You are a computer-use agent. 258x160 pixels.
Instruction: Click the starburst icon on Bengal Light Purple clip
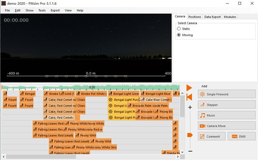coord(111,100)
